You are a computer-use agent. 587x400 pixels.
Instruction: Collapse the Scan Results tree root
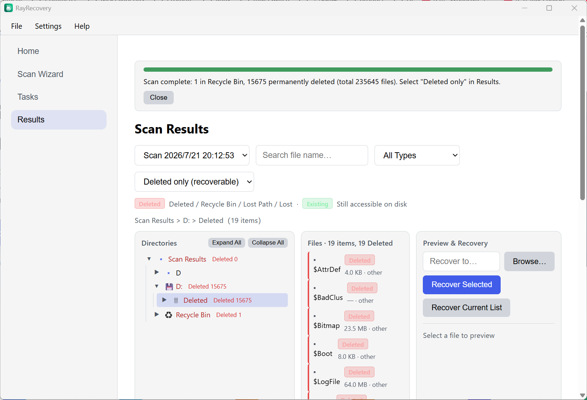click(149, 259)
